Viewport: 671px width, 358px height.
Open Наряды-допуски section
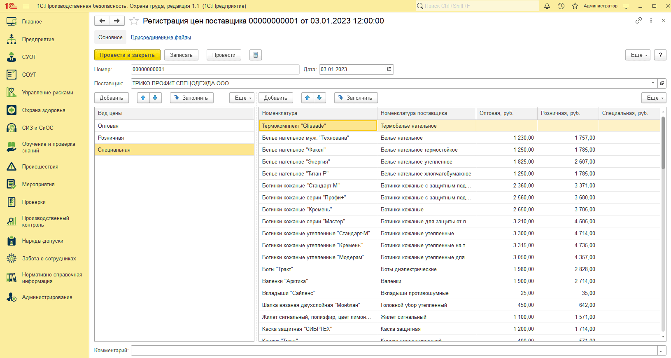pos(44,241)
